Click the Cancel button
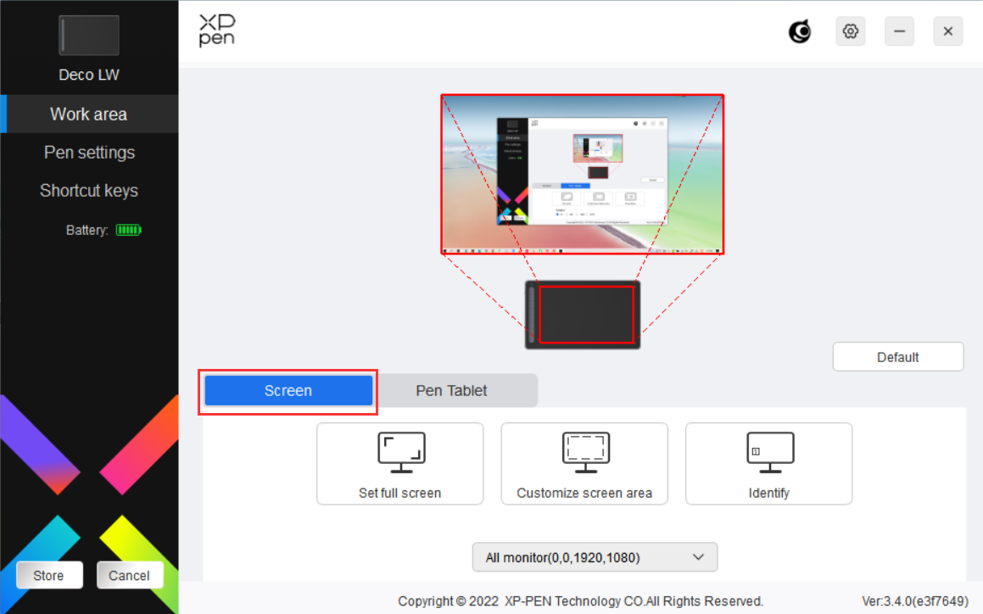Screen dimensions: 983x614 pyautogui.click(x=129, y=576)
